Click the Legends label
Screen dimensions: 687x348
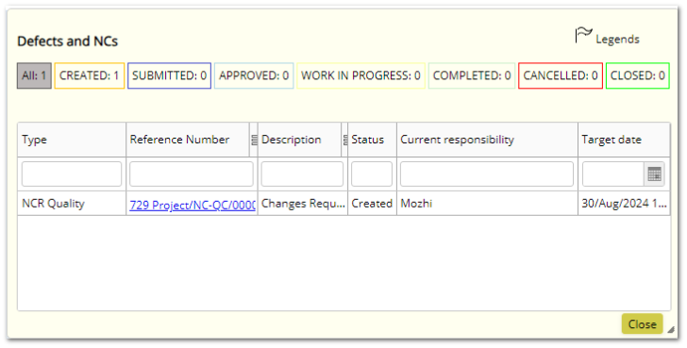(x=617, y=40)
